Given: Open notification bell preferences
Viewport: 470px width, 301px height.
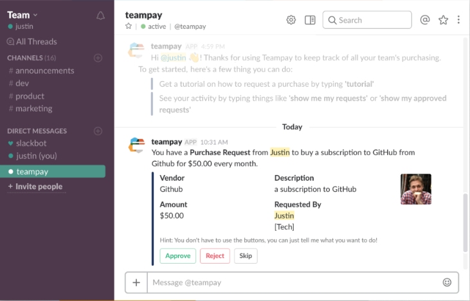Looking at the screenshot, I should tap(100, 15).
